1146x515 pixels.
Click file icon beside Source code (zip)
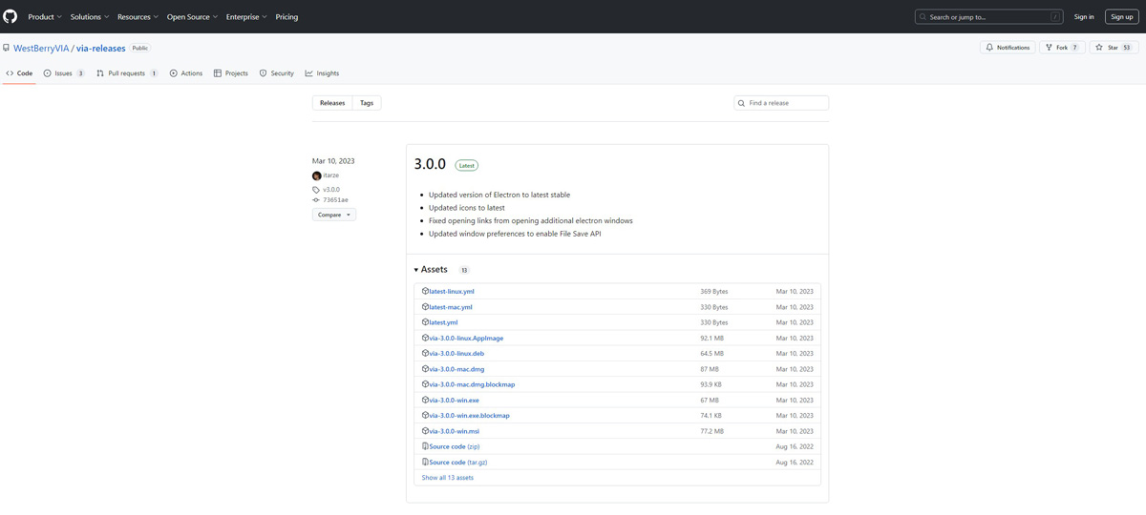pos(426,446)
